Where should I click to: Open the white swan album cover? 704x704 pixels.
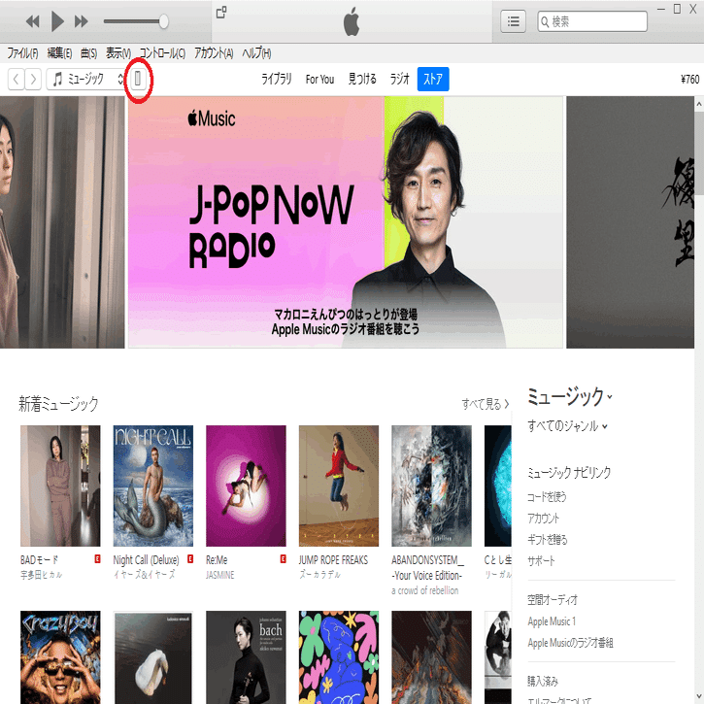click(153, 657)
